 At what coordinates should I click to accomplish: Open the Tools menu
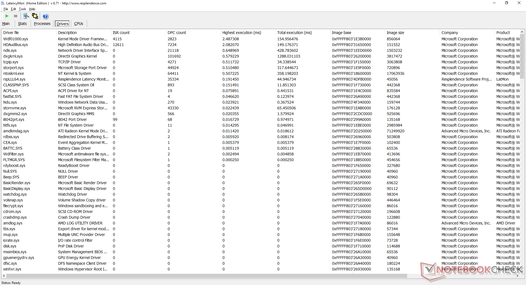(x=22, y=9)
